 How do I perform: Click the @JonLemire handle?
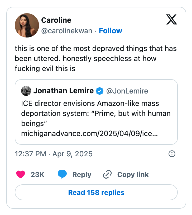(x=127, y=91)
